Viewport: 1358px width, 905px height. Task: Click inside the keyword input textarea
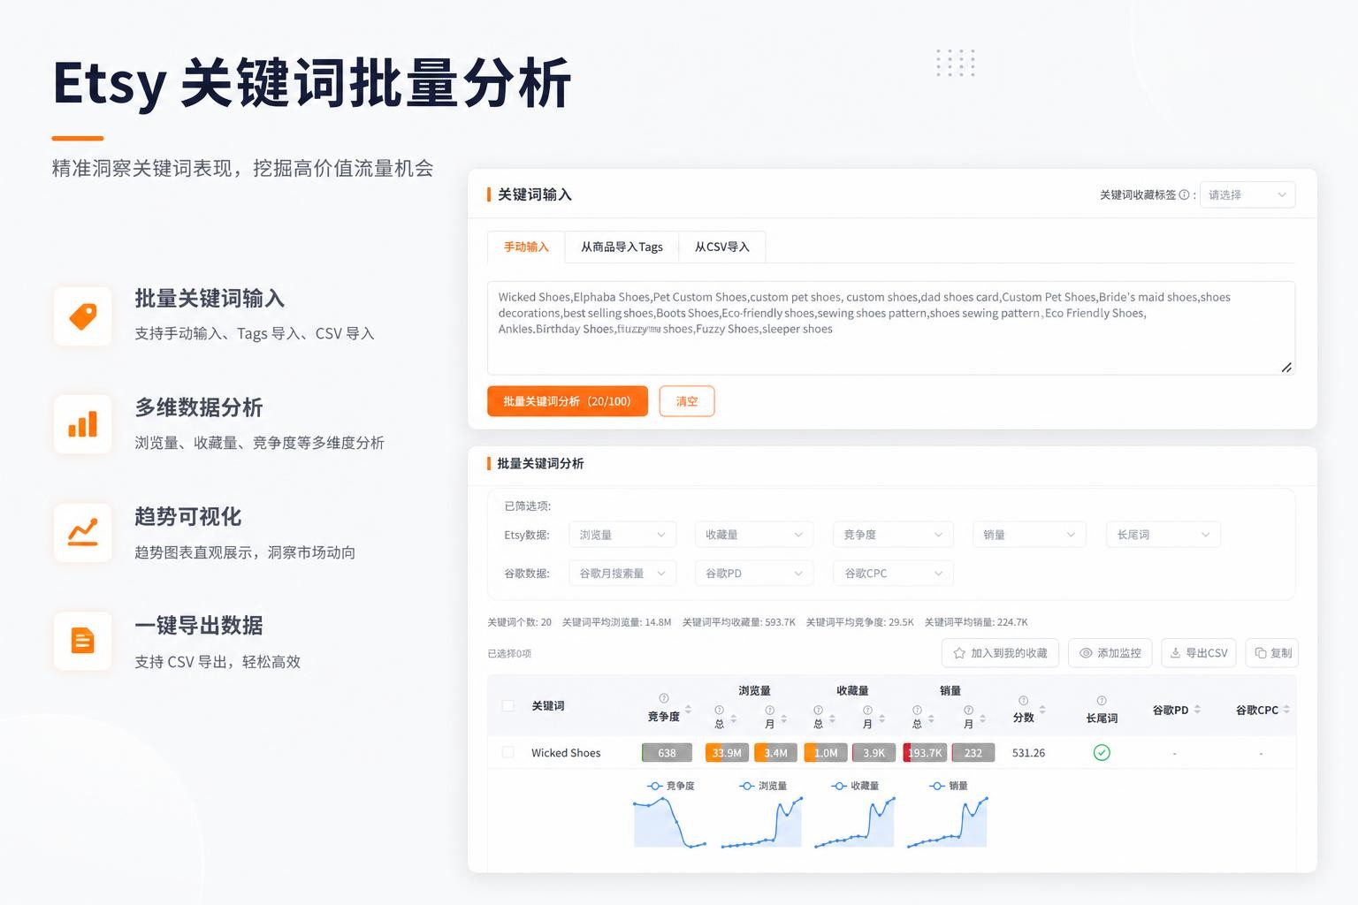(891, 328)
